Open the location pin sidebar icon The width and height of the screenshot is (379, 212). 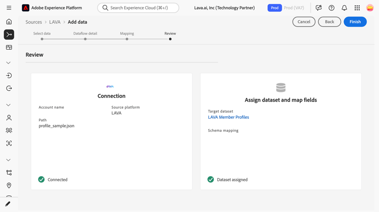9,185
